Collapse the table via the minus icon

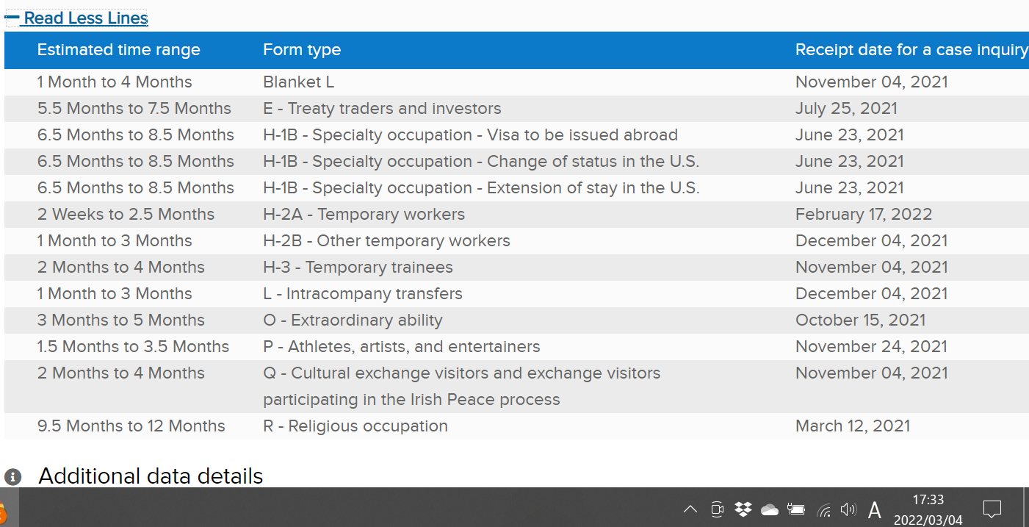coord(12,18)
